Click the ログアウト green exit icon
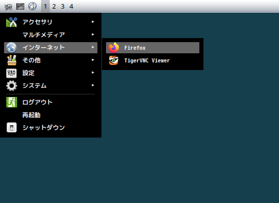Viewport: 279px width, 203px height. point(12,102)
